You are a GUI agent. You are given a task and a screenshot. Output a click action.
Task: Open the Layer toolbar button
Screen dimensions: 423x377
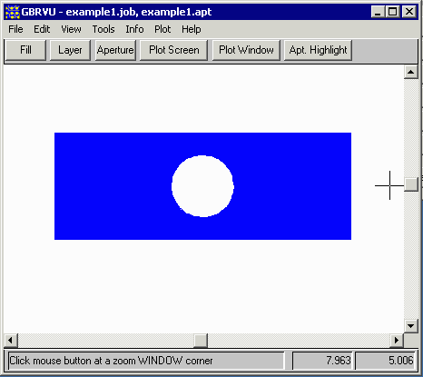click(x=70, y=50)
